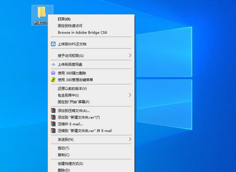This screenshot has width=236, height=172.
Task: Choose 打开(O) from the context menu
Action: [x=64, y=19]
